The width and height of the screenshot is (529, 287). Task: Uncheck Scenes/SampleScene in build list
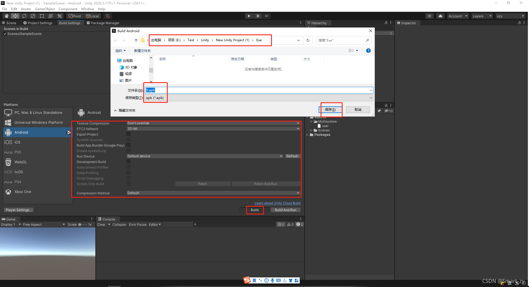coord(5,34)
